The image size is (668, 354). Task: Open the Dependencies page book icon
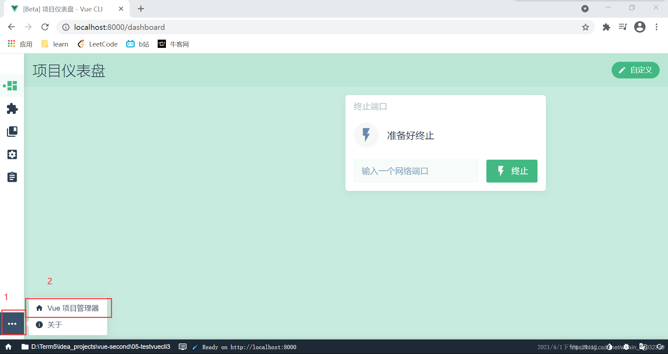pyautogui.click(x=12, y=132)
